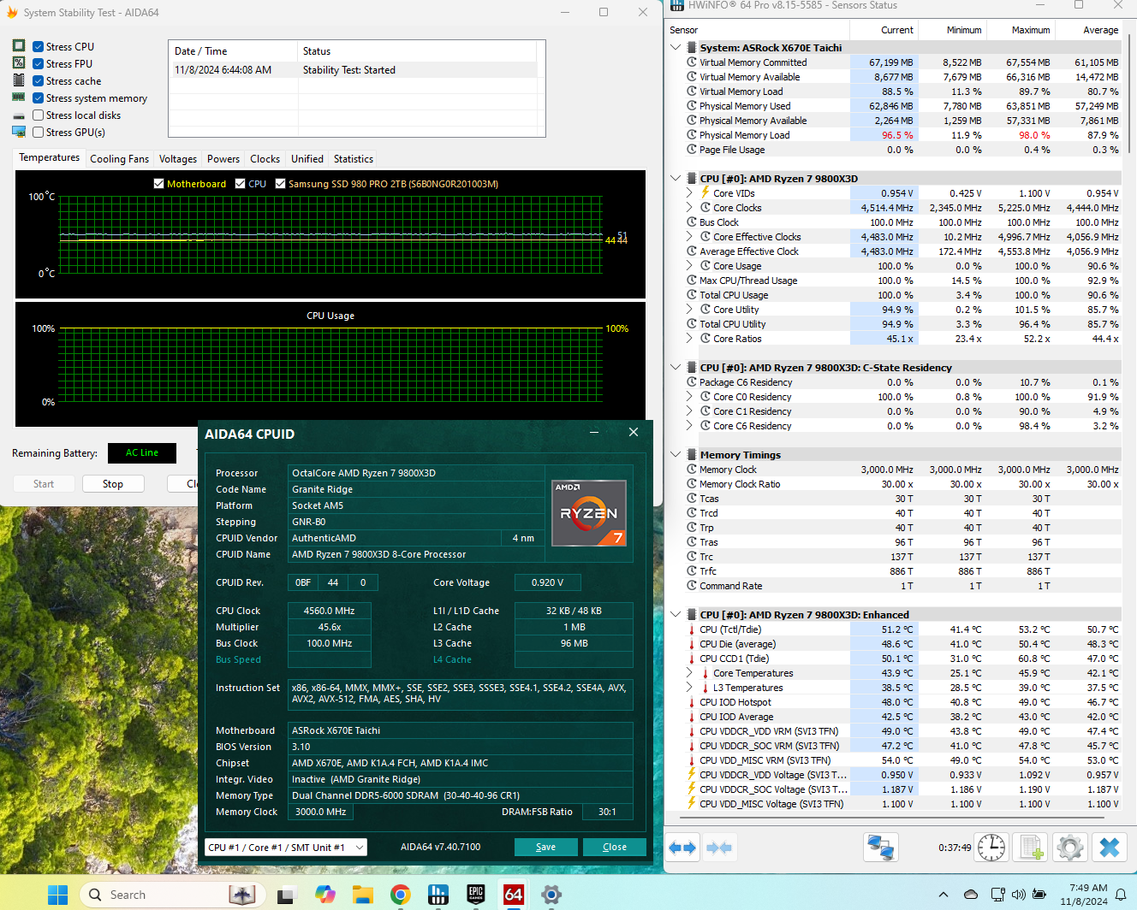Open the Epic Games Launcher taskbar icon
1137x910 pixels.
476,895
